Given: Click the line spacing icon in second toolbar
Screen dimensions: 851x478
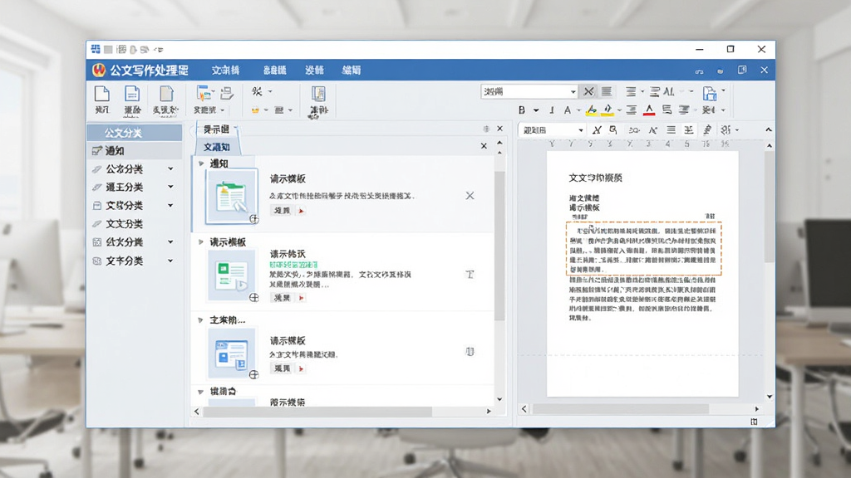Looking at the screenshot, I should [x=689, y=130].
